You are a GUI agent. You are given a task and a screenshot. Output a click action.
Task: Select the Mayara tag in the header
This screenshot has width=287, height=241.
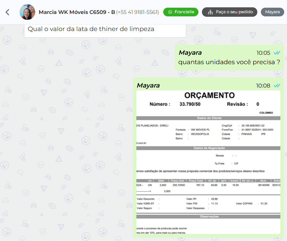pos(272,12)
